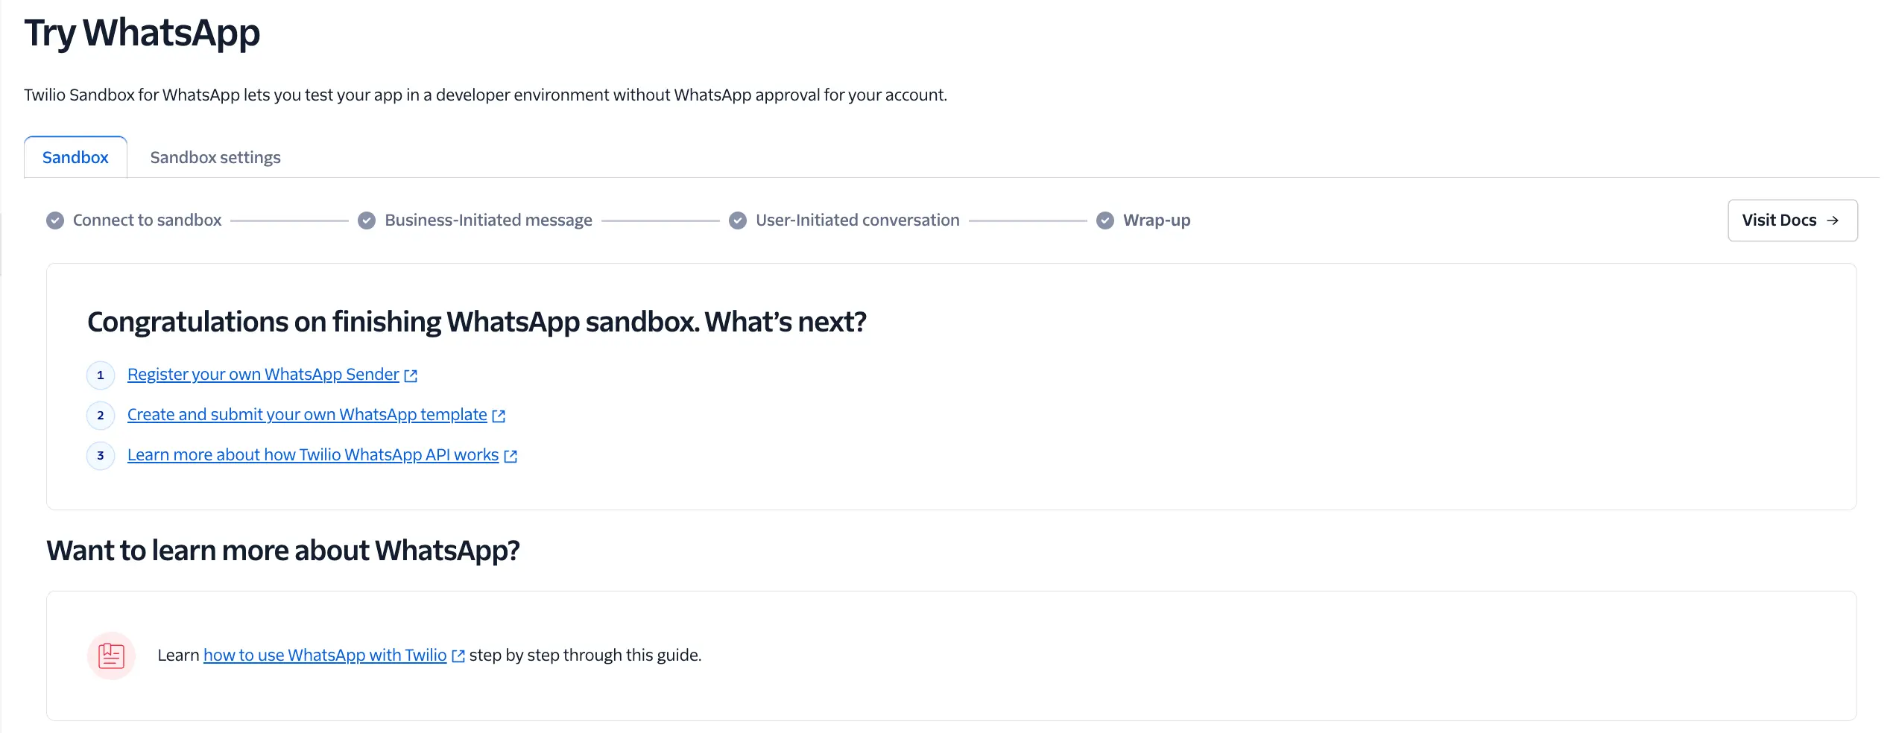Click the Wrap-up step checkmark icon
1890x733 pixels.
pos(1105,220)
